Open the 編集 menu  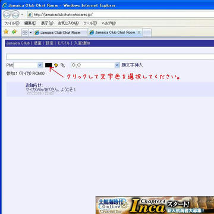[30, 23]
